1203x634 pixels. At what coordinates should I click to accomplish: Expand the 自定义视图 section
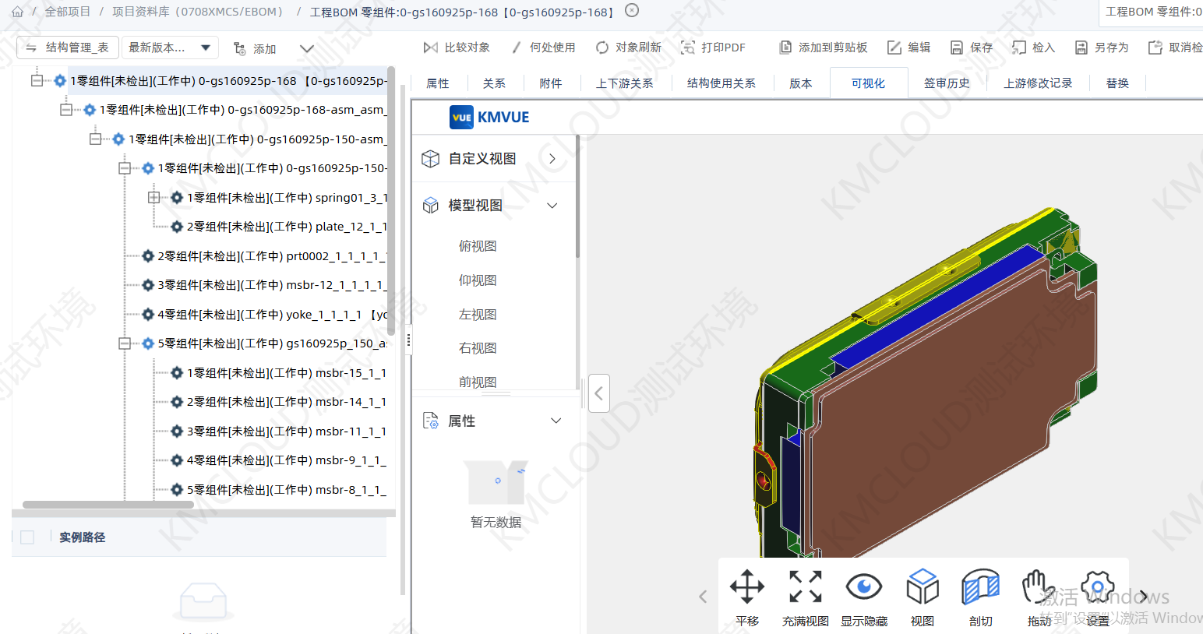point(552,158)
